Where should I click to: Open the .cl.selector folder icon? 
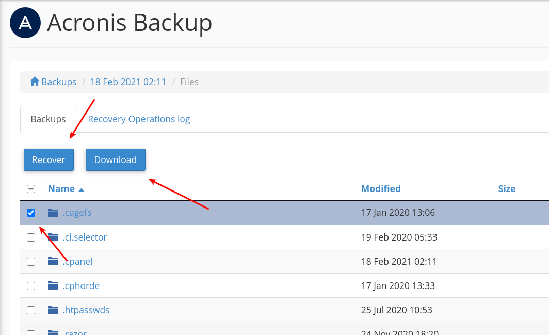52,236
